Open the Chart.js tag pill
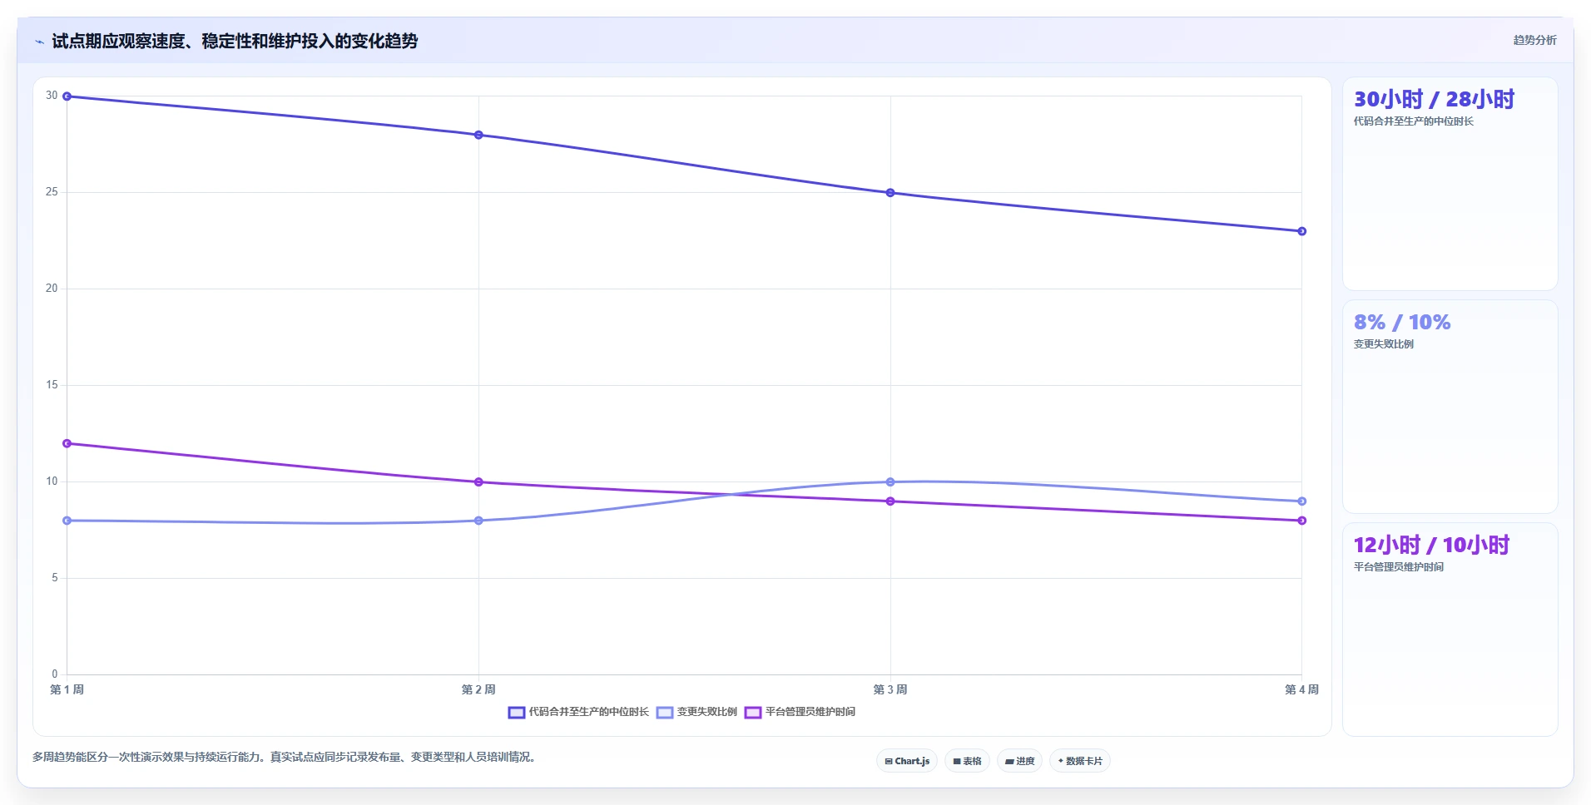This screenshot has width=1591, height=805. (x=907, y=761)
